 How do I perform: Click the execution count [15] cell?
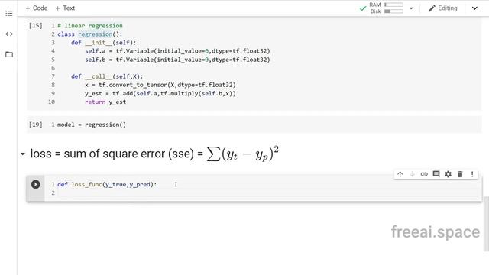coord(36,25)
